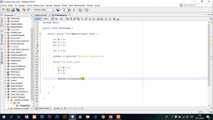The height and width of the screenshot is (120, 213).
Task: Switch to the Página de Inicio tab
Action: click(x=41, y=15)
